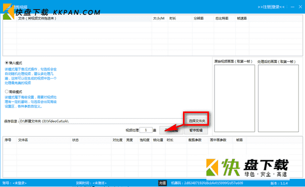Minimize the window with the dash icon
Image resolution: width=305 pixels, height=187 pixels.
(x=292, y=7)
